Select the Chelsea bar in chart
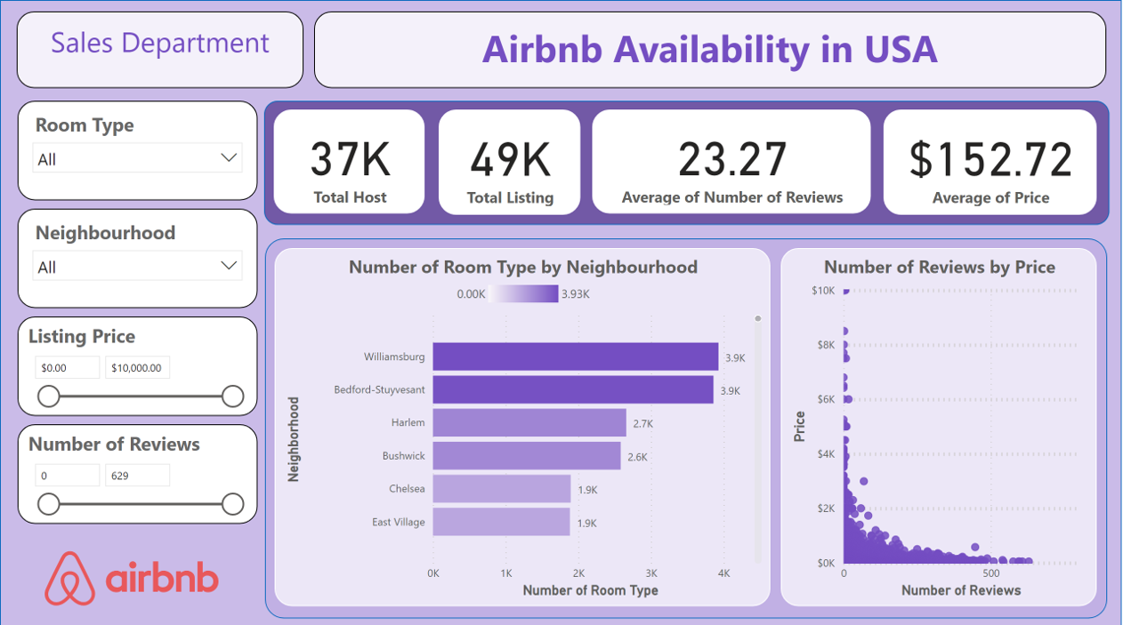Viewport: 1123px width, 625px height. point(502,489)
